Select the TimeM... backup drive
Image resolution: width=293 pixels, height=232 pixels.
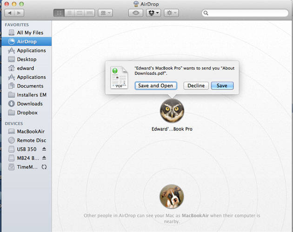pyautogui.click(x=27, y=167)
